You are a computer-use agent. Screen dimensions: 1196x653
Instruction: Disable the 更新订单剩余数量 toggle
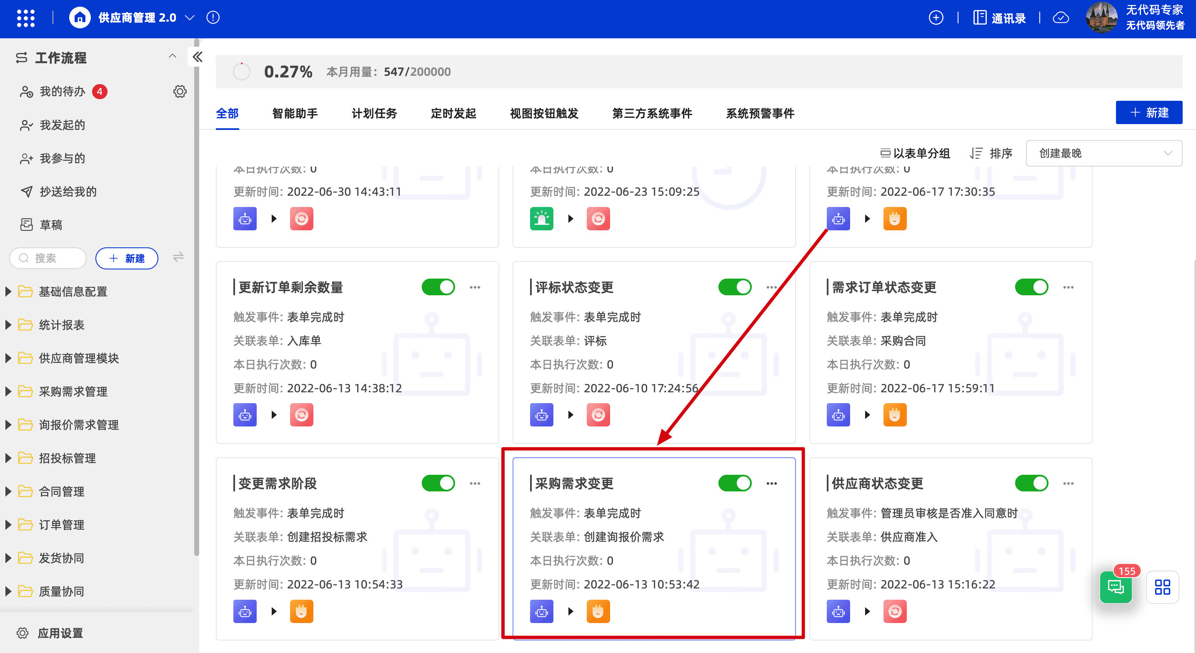pos(438,287)
